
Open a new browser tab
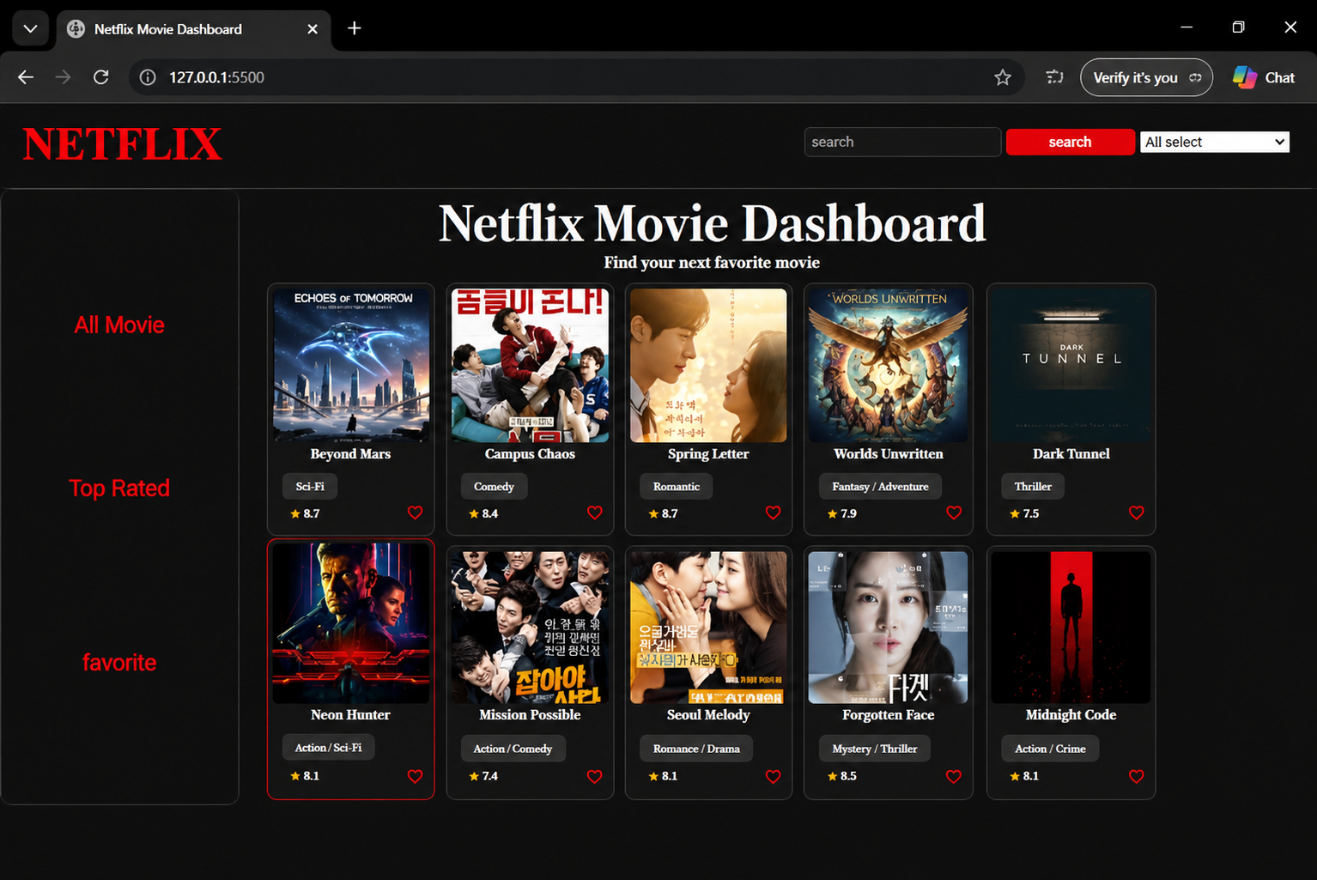coord(354,28)
